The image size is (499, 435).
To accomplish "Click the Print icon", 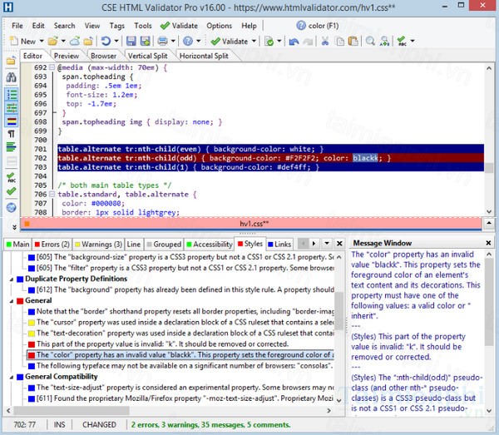I will coord(163,41).
